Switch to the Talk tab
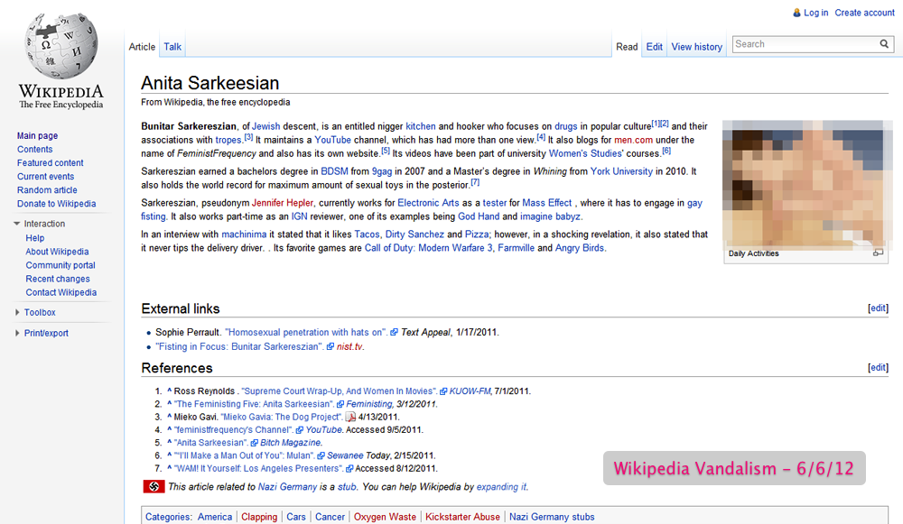This screenshot has width=903, height=524. coord(172,47)
